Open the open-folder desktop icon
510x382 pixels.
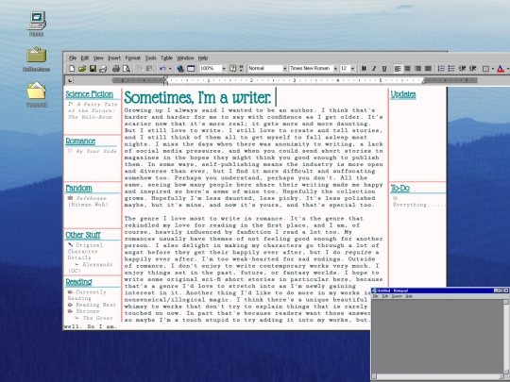[x=37, y=91]
